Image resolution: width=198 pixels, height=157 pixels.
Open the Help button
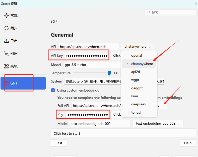[x=187, y=143]
